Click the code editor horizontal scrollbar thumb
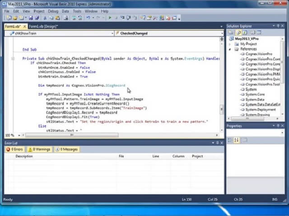 pos(72,135)
